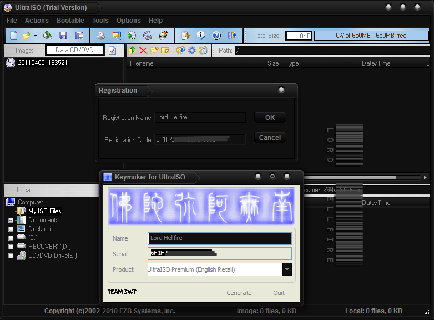Close the Registration dialog with its round button

pos(281,89)
